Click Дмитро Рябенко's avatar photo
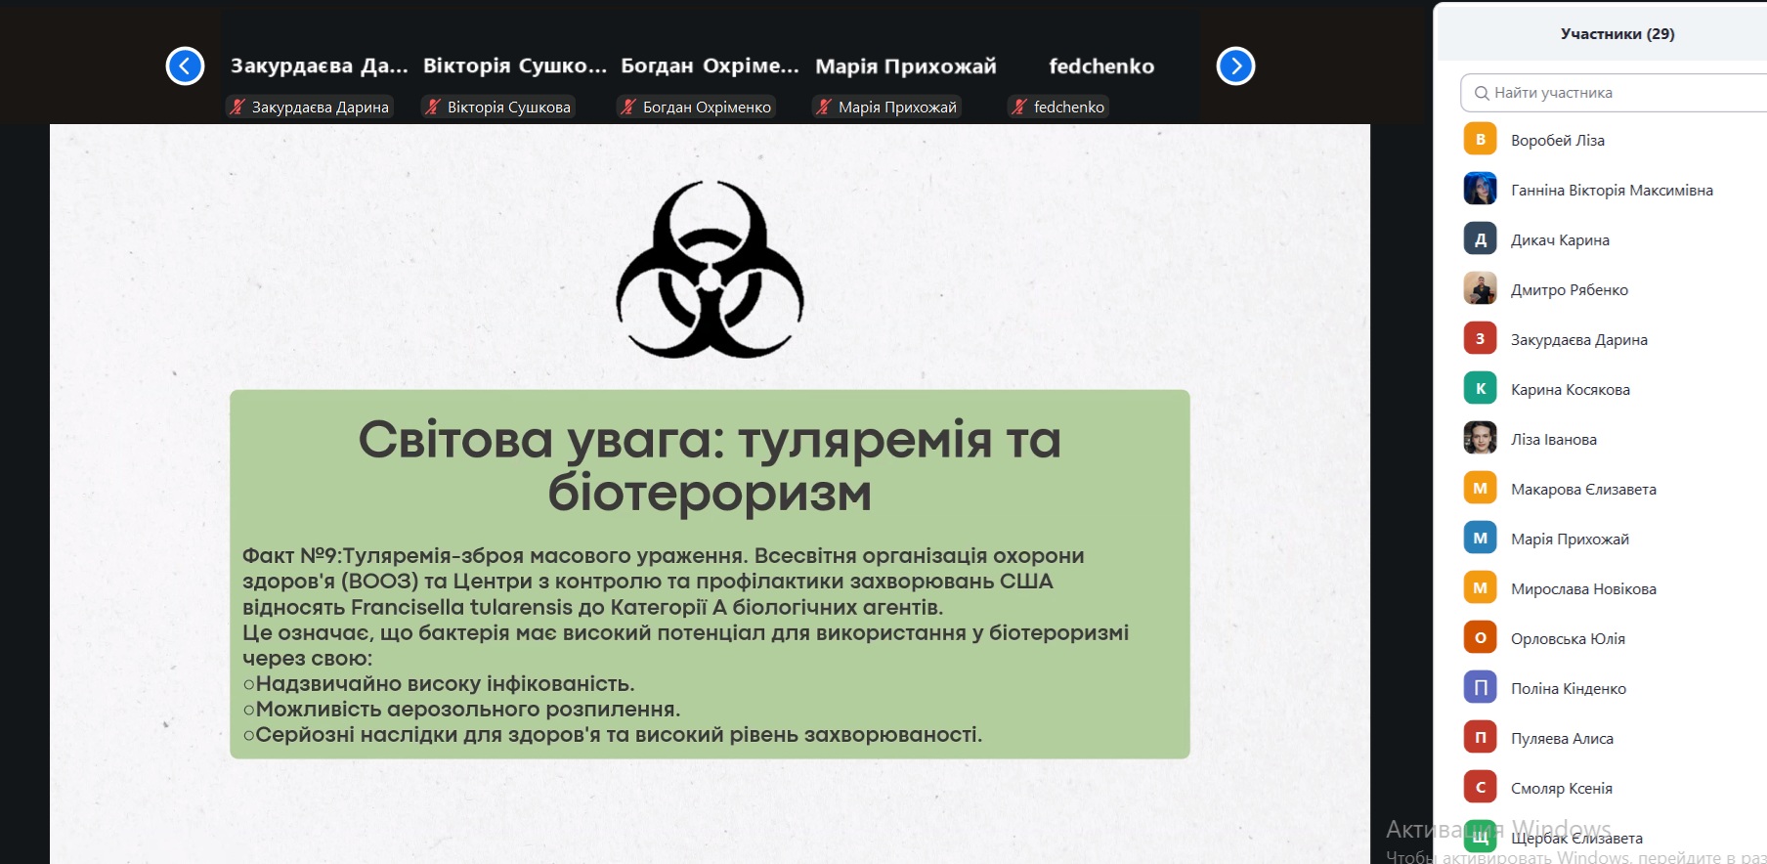 1480,289
